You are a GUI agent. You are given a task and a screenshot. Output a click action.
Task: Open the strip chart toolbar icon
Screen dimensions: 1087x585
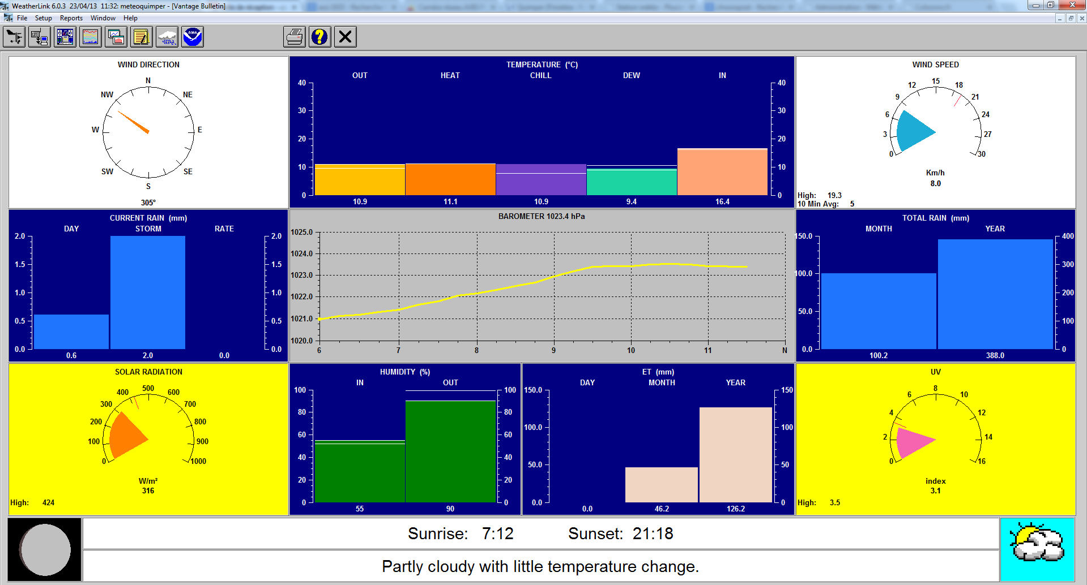[x=91, y=37]
